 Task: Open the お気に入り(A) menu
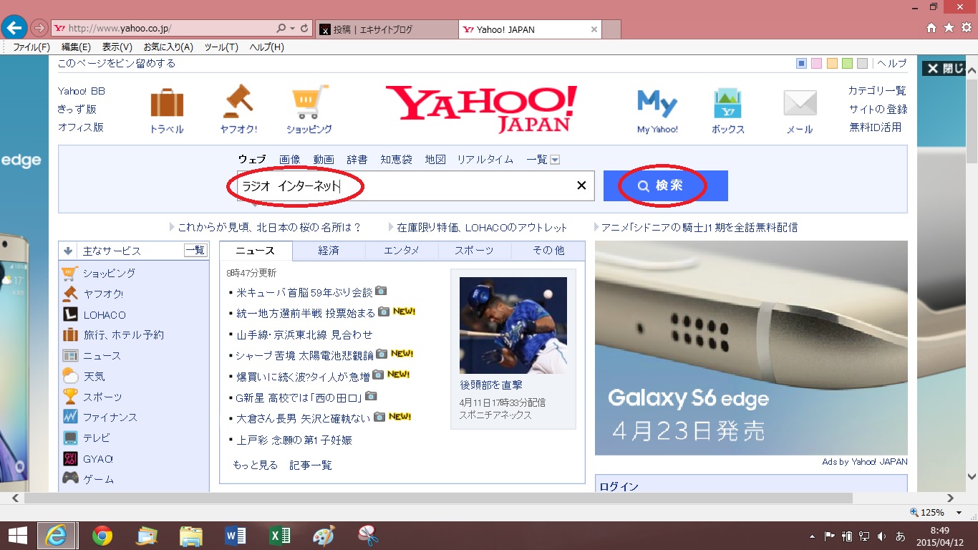tap(168, 47)
